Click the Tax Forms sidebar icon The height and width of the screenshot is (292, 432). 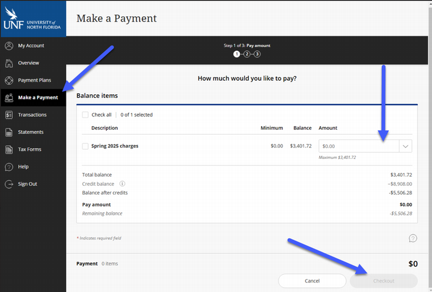tap(9, 149)
